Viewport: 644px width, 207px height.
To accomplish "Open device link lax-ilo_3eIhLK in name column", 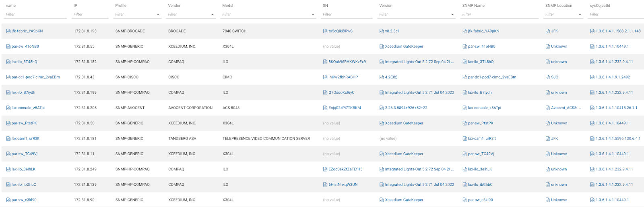I will (x=24, y=169).
